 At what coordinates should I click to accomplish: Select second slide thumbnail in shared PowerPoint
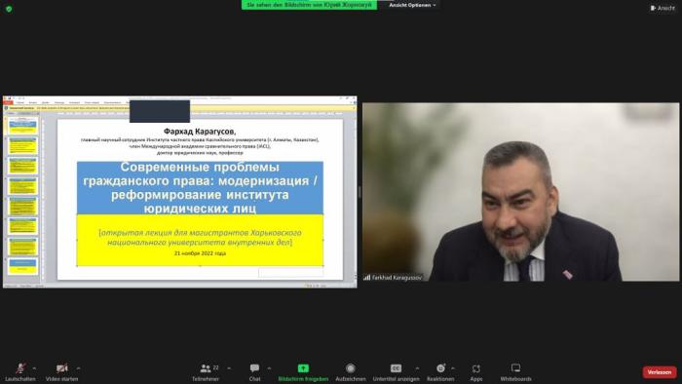[23, 145]
